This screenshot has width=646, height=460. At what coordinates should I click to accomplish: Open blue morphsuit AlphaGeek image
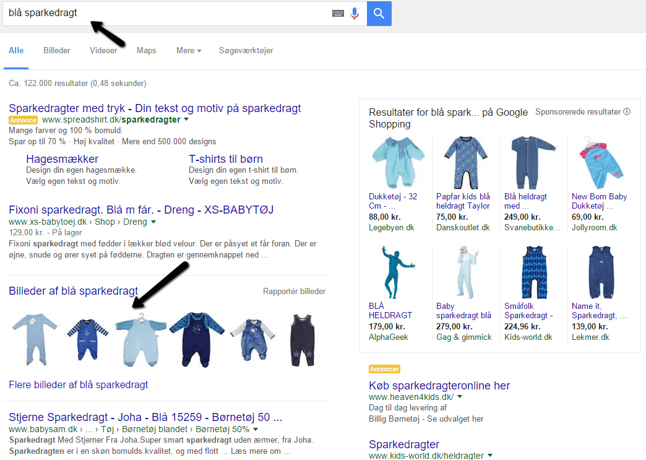pyautogui.click(x=397, y=272)
